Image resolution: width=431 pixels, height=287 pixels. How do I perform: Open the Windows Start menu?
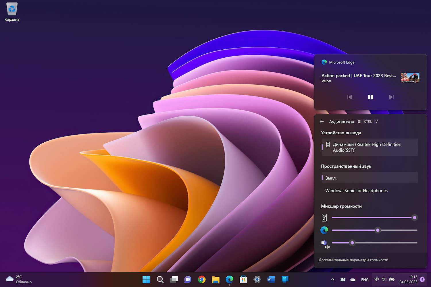pyautogui.click(x=146, y=279)
